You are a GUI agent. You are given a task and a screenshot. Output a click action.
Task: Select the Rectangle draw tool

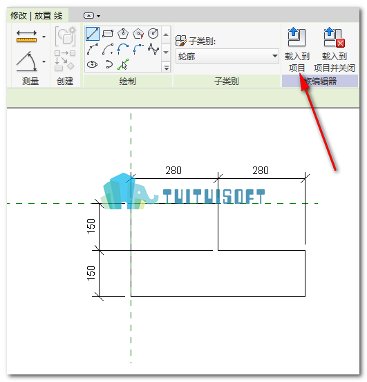[108, 34]
